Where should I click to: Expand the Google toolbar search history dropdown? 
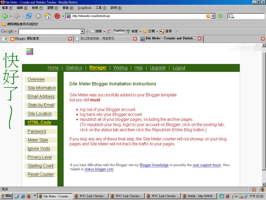coord(82,31)
